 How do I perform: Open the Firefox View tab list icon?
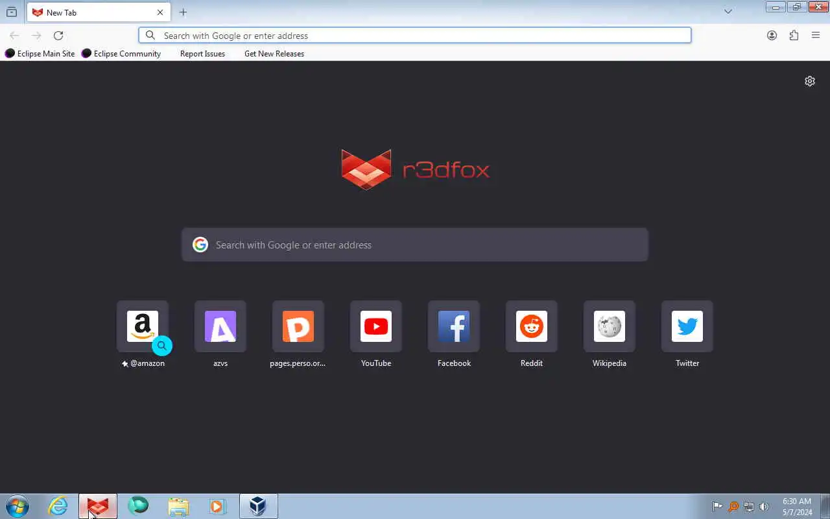point(12,12)
